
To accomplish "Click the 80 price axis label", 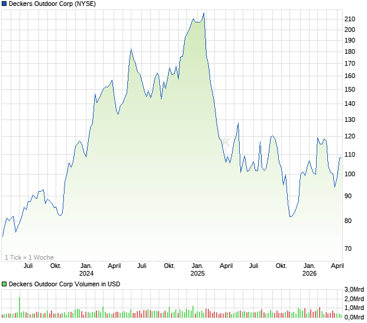I will (x=348, y=221).
